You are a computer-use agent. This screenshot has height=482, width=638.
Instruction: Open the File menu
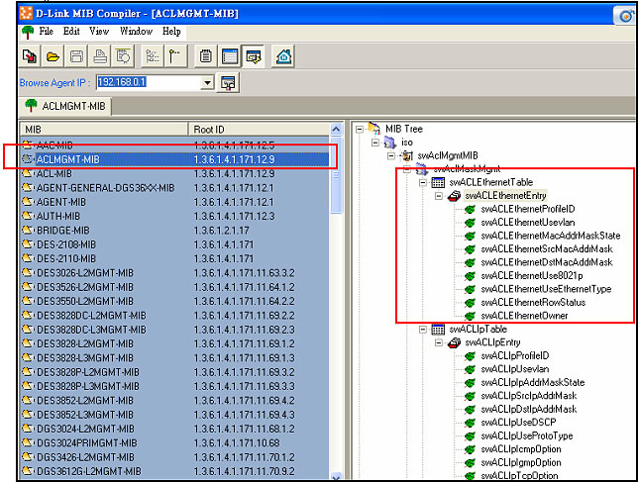tap(46, 32)
